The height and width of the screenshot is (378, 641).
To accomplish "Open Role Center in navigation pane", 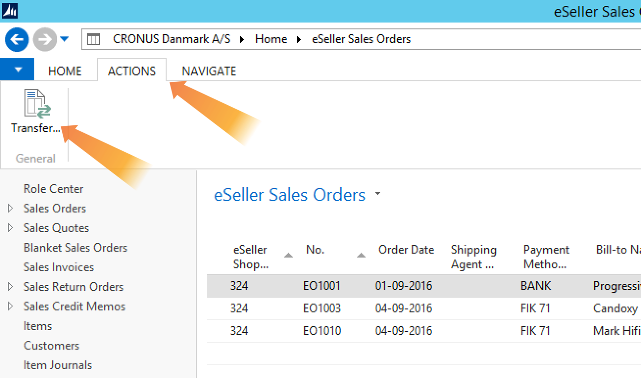I will point(53,189).
